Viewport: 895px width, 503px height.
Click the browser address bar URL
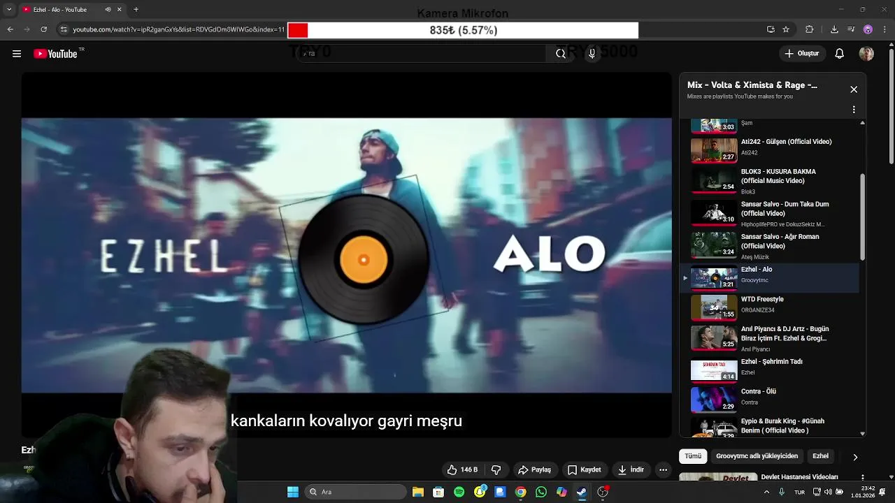pyautogui.click(x=178, y=29)
